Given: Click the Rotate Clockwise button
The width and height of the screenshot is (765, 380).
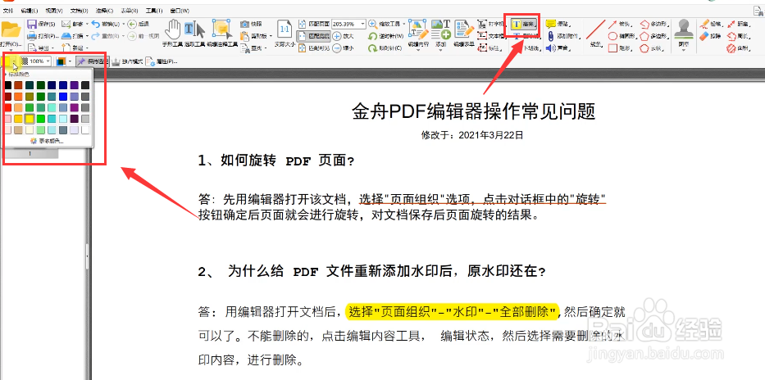Looking at the screenshot, I should point(385,47).
